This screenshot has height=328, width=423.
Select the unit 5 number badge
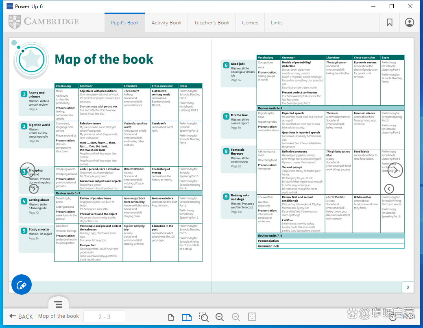[x=24, y=231]
